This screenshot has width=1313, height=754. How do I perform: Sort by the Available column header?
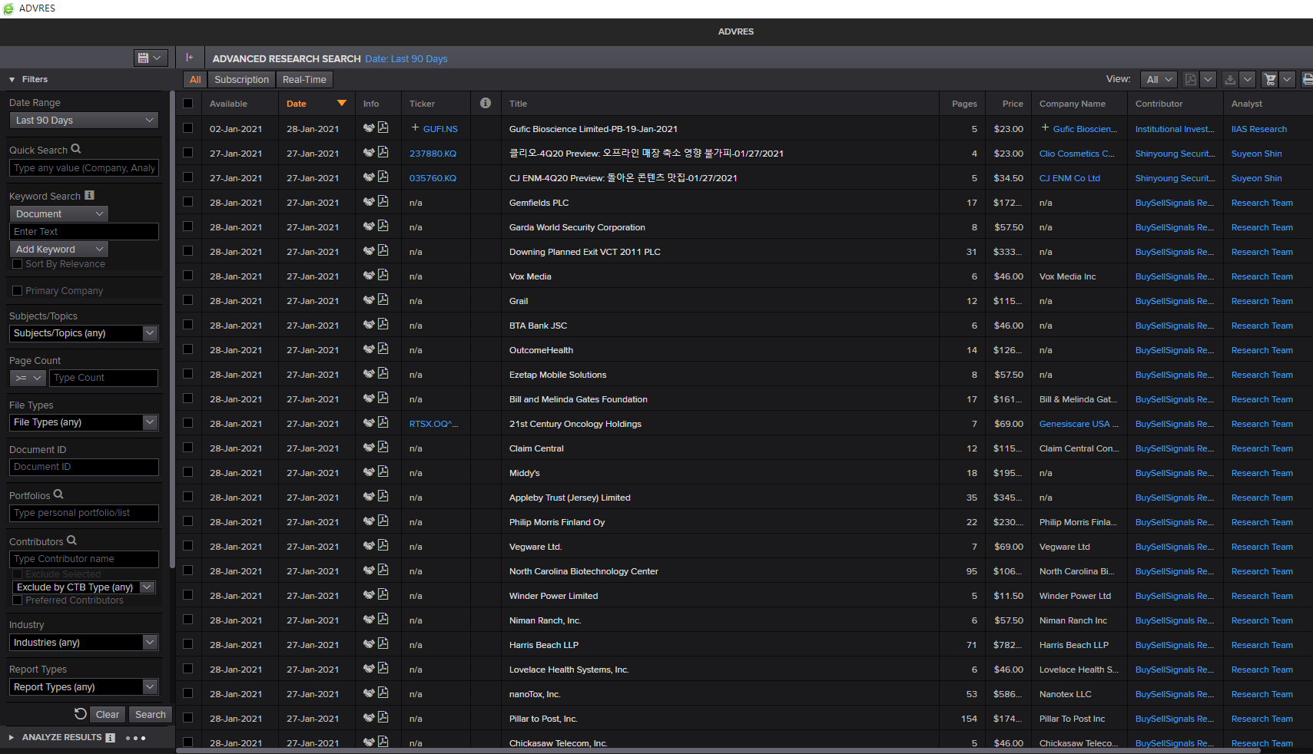pos(228,104)
